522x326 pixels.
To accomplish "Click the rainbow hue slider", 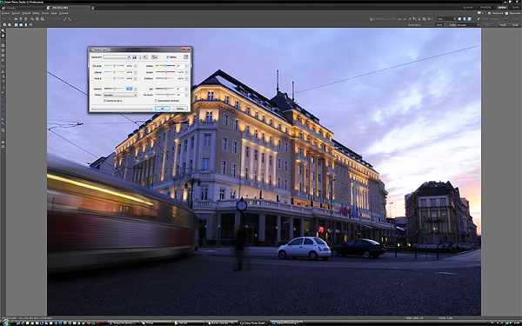I will [x=165, y=66].
